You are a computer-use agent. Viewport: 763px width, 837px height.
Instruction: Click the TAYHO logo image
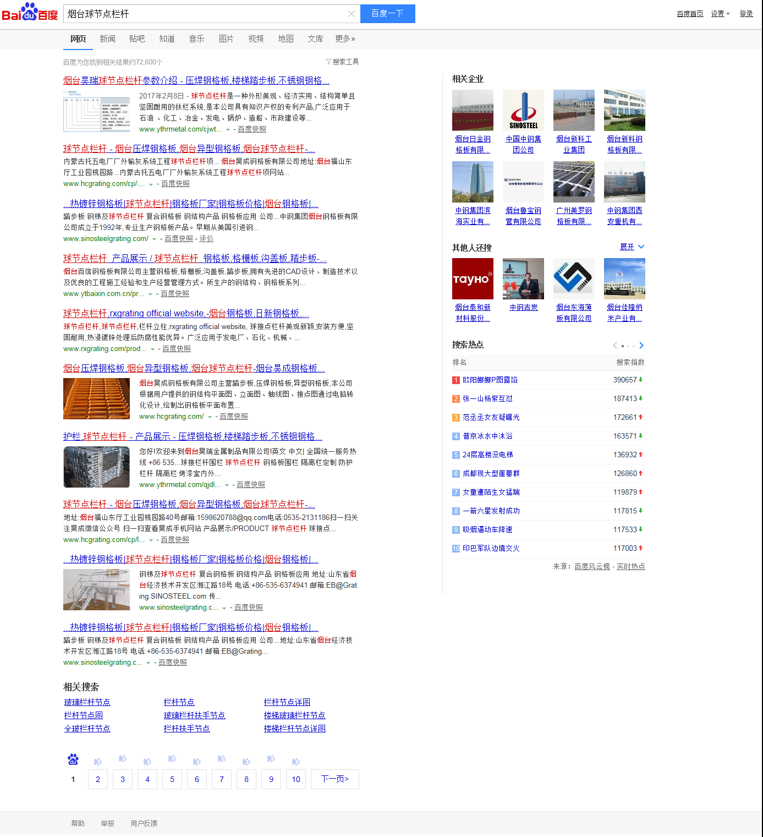(473, 278)
